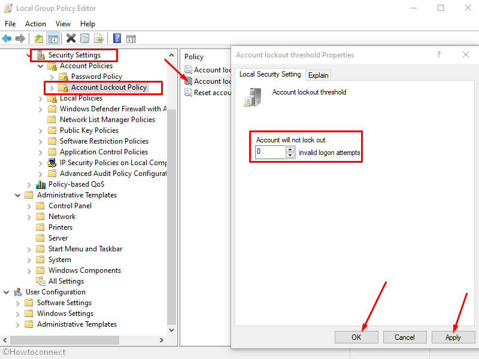Expand the Start Menu and Taskbar node

point(29,250)
